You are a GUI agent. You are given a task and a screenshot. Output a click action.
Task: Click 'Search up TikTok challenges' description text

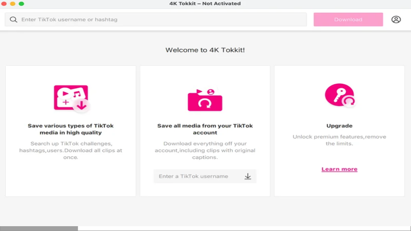(x=71, y=150)
